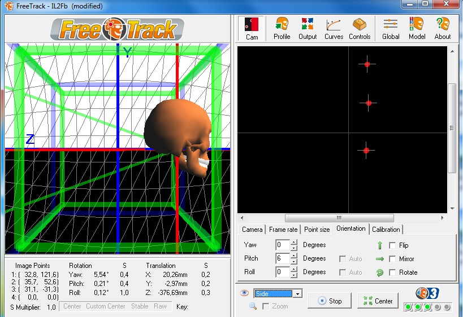The width and height of the screenshot is (463, 317).
Task: Toggle the Pitch Auto checkbox
Action: (343, 259)
